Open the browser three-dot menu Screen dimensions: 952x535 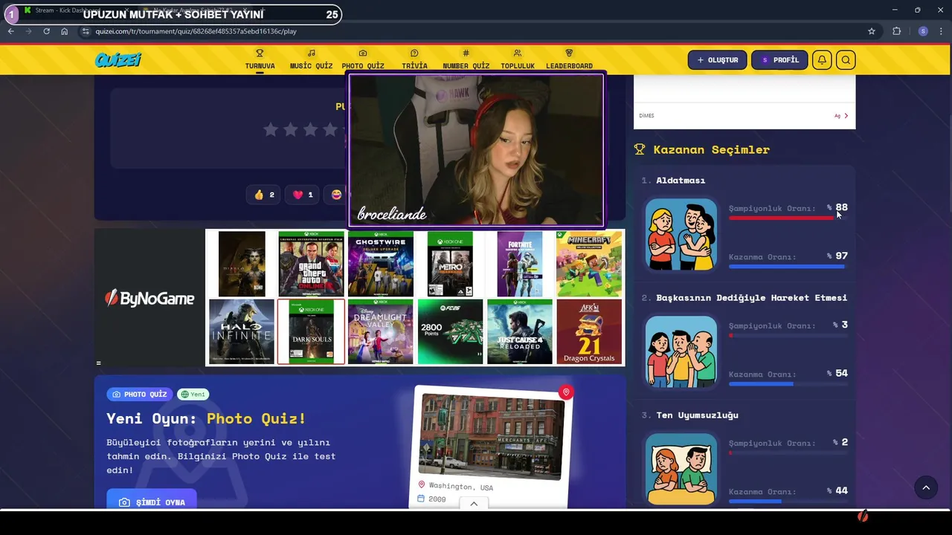pos(941,31)
